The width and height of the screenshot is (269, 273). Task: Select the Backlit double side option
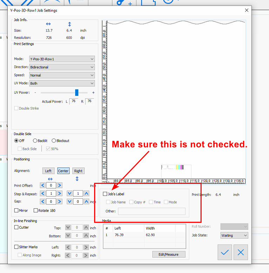click(x=35, y=140)
